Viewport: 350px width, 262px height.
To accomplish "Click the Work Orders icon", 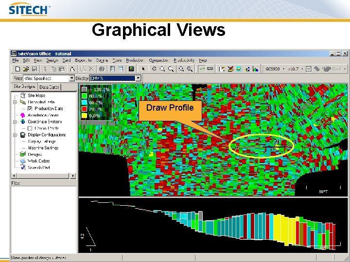I will coord(23,161).
